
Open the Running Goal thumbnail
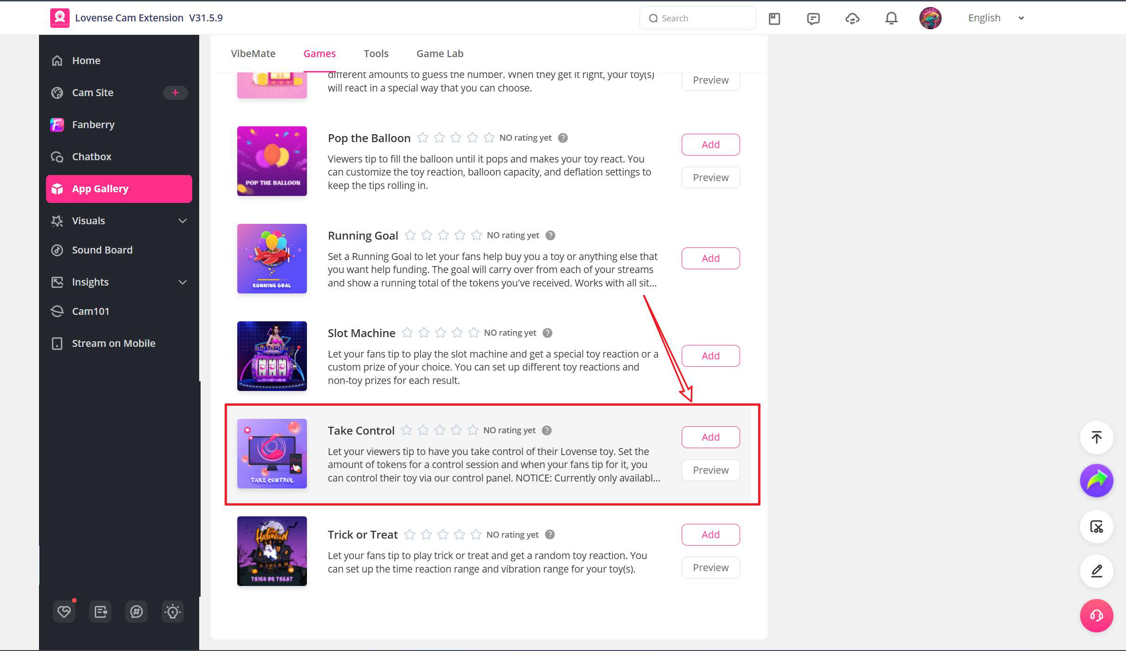pyautogui.click(x=272, y=259)
